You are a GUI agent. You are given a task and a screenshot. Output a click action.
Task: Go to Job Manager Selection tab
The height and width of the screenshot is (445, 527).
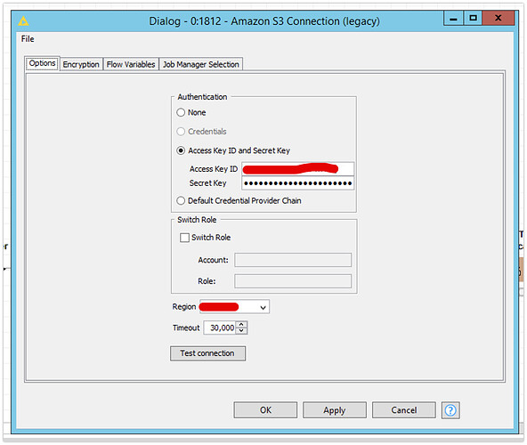click(201, 64)
